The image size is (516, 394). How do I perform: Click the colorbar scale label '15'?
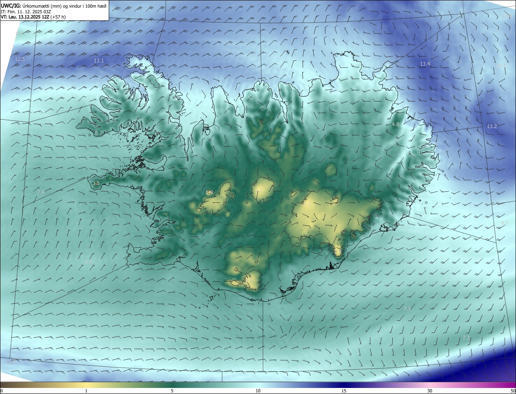tap(344, 391)
